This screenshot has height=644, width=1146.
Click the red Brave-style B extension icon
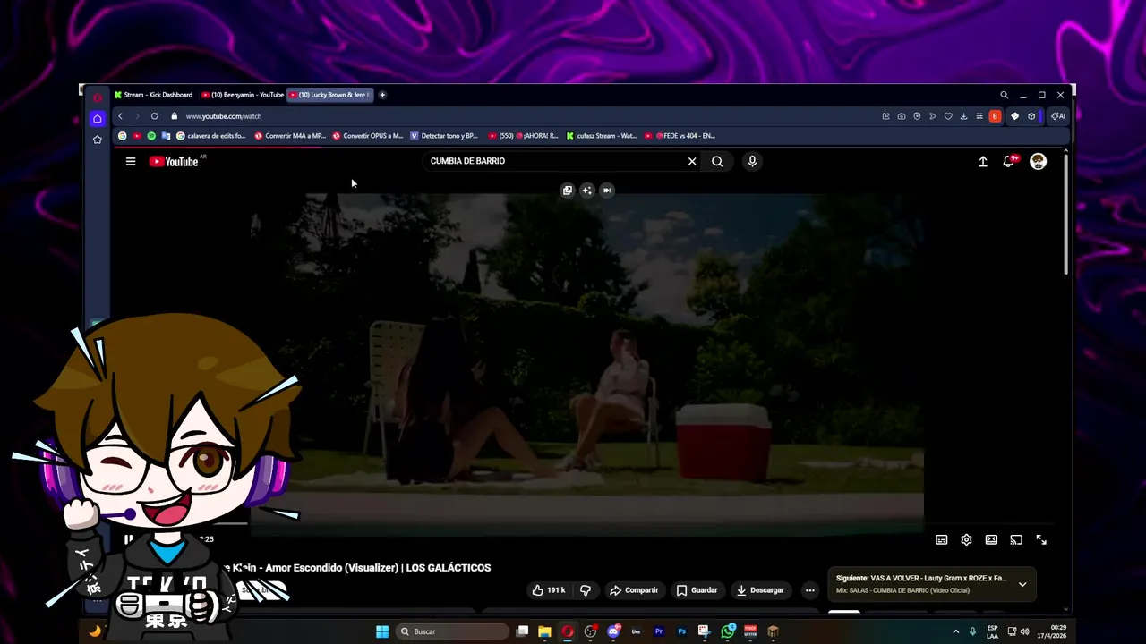995,116
